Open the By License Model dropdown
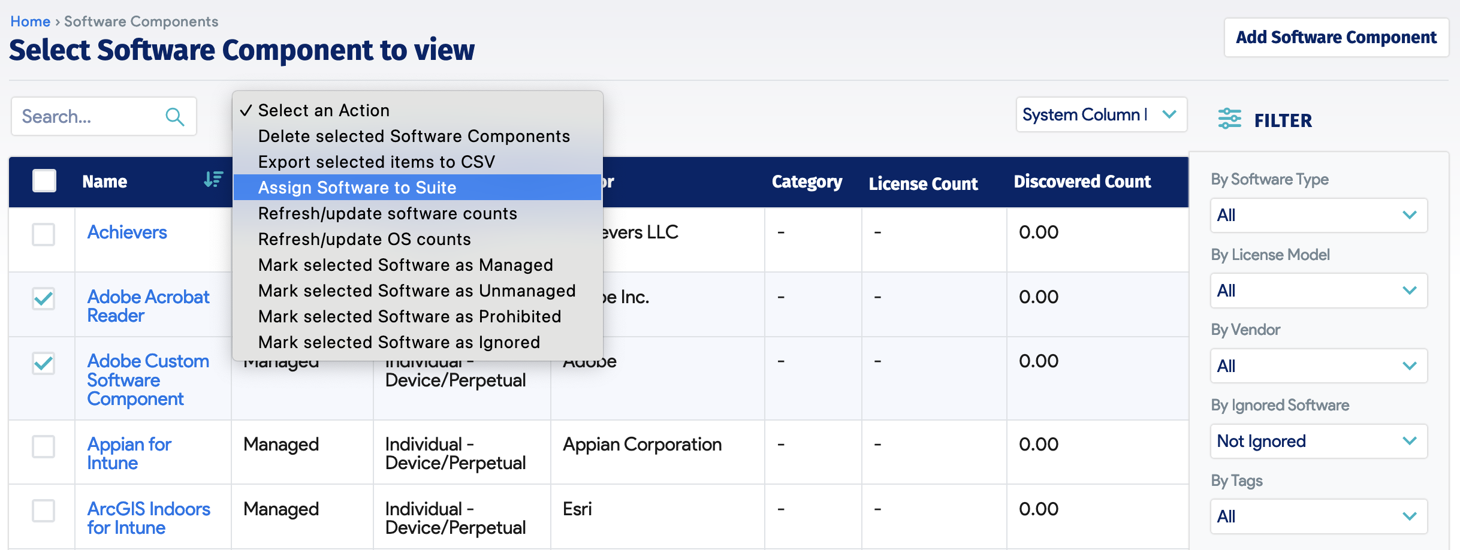This screenshot has height=550, width=1460. click(x=1318, y=291)
